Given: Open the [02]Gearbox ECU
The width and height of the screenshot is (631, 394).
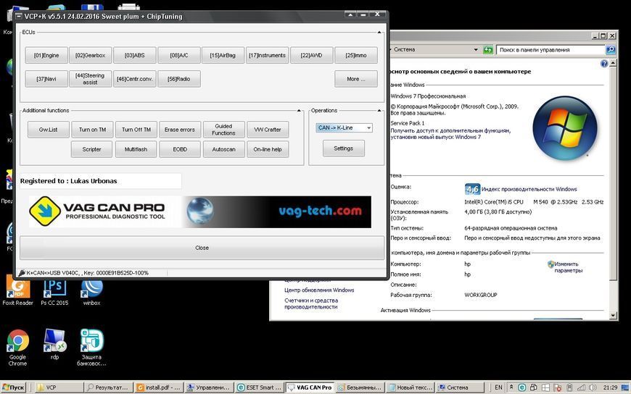Looking at the screenshot, I should click(90, 56).
